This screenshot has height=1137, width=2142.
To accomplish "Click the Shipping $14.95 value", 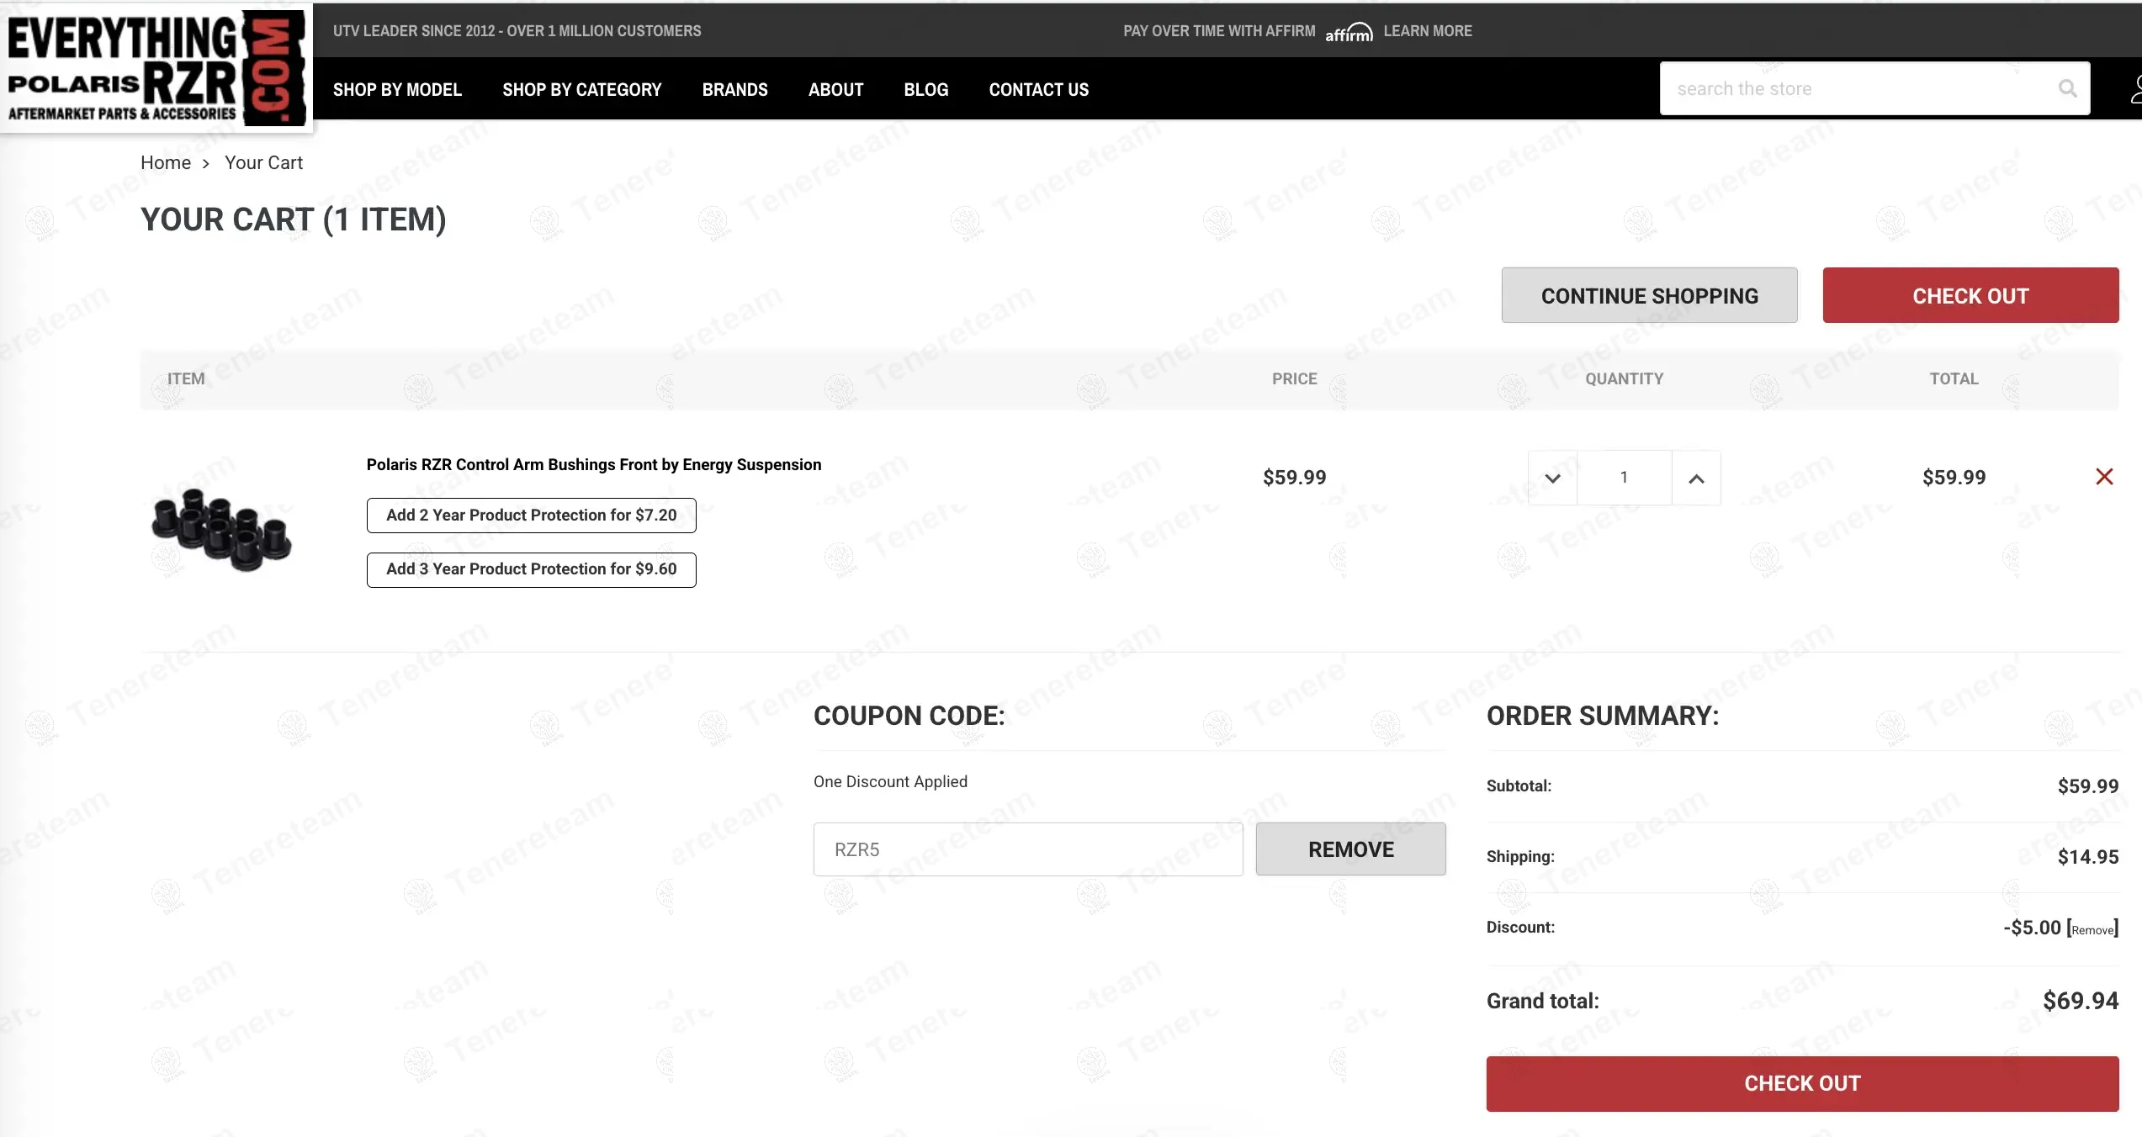I will click(2088, 857).
